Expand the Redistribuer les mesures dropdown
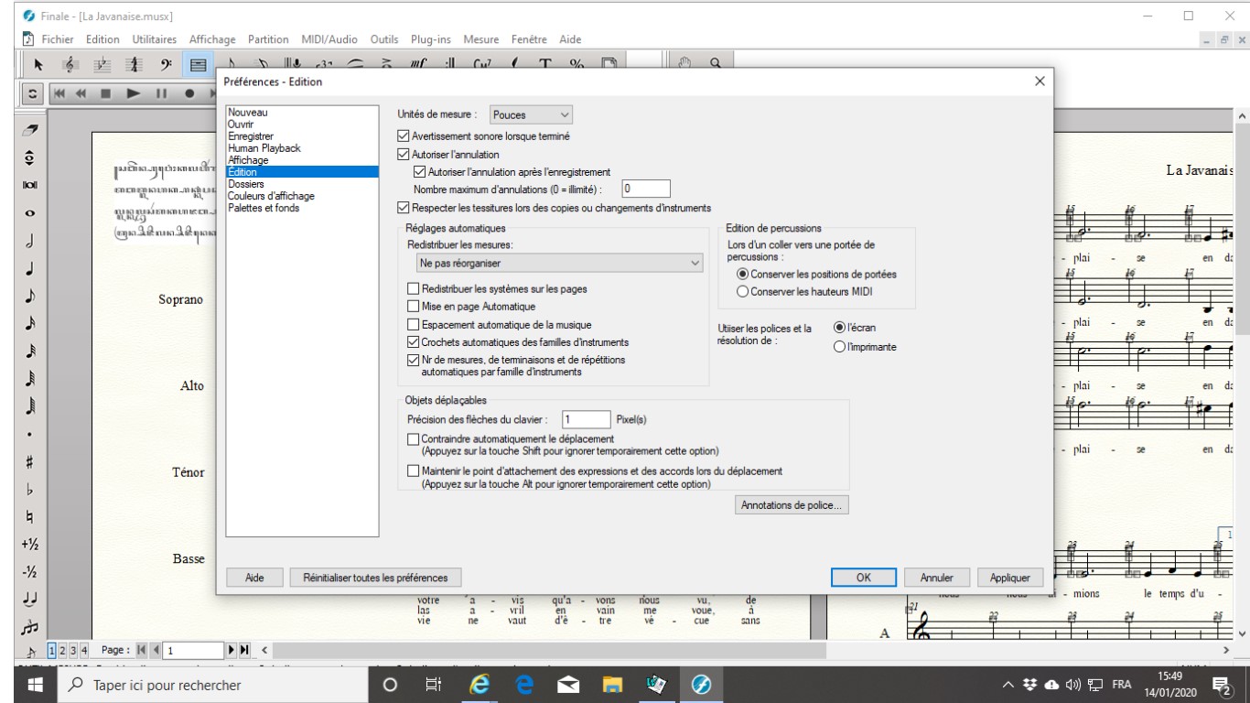This screenshot has height=703, width=1250. click(x=557, y=264)
